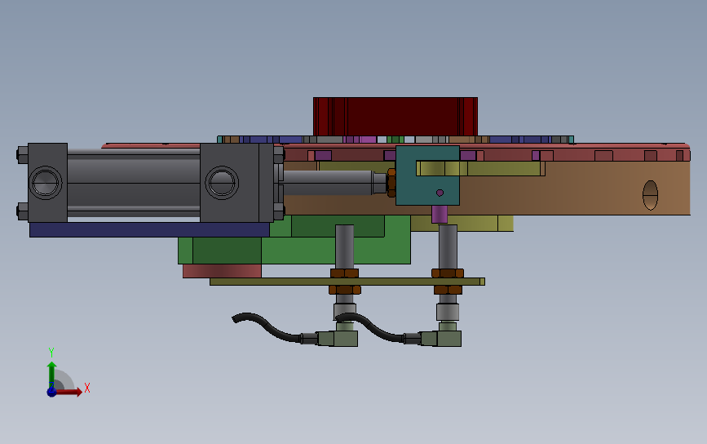
Task: Pick the right circular port on cylinder
Action: pyautogui.click(x=222, y=183)
